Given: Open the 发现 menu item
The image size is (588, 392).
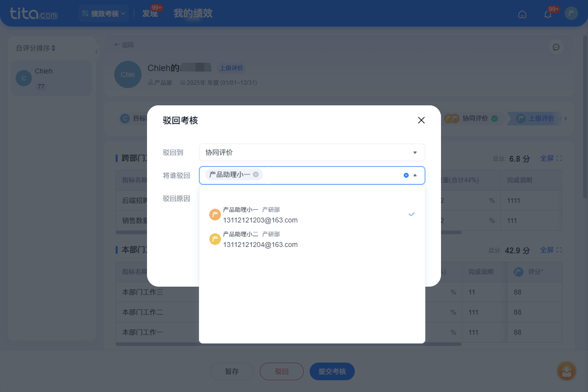Looking at the screenshot, I should (150, 14).
